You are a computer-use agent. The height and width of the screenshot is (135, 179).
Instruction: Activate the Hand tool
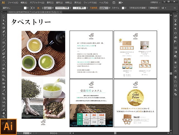(x=4, y=113)
